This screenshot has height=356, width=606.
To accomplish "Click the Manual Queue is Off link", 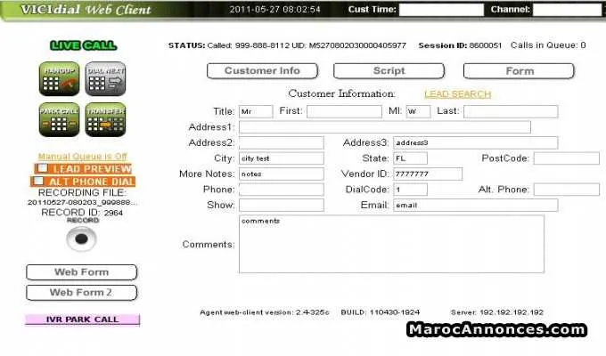I will (82, 157).
